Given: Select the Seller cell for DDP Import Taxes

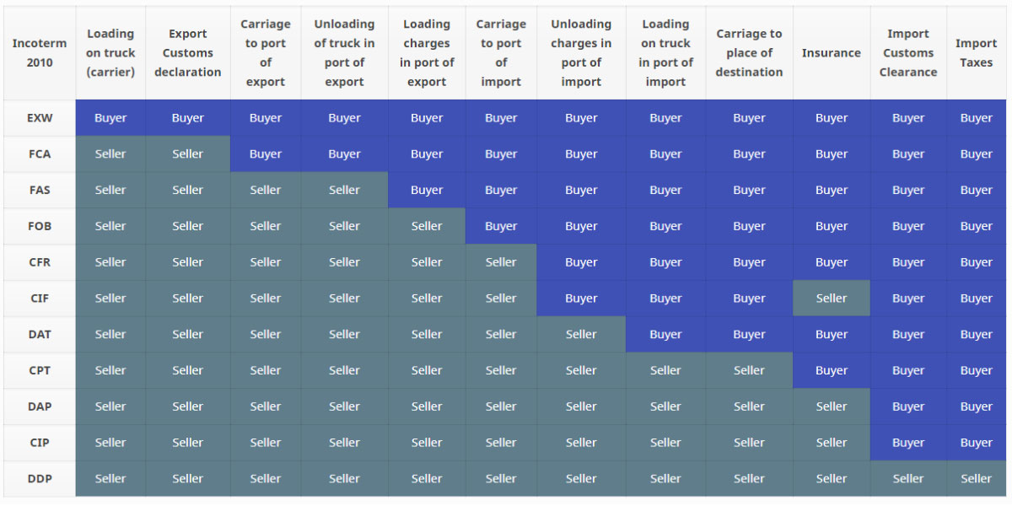Looking at the screenshot, I should coord(976,478).
